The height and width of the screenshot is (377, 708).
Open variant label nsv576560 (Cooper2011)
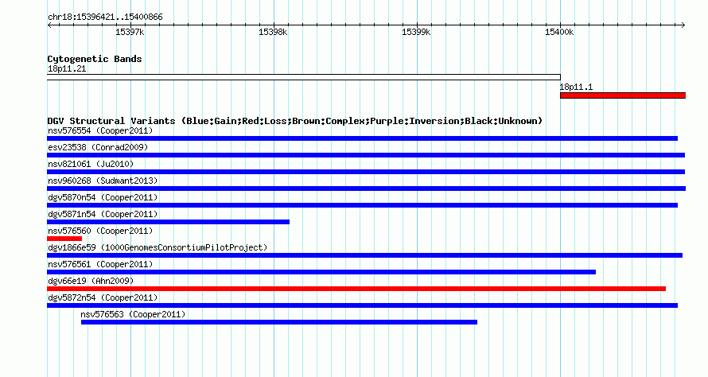click(100, 231)
